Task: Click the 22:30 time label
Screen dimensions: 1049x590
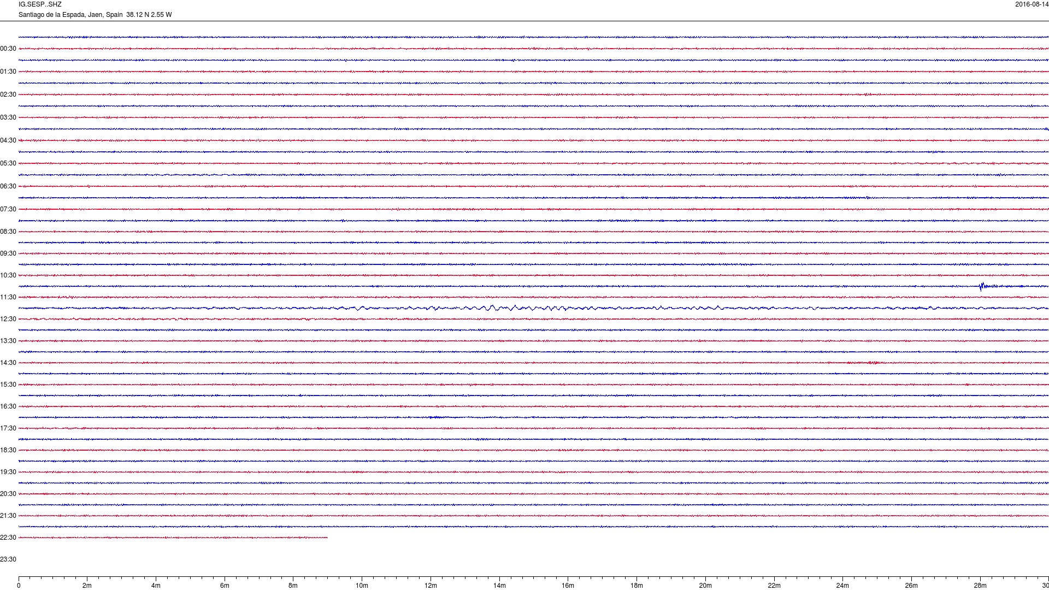Action: (8, 538)
